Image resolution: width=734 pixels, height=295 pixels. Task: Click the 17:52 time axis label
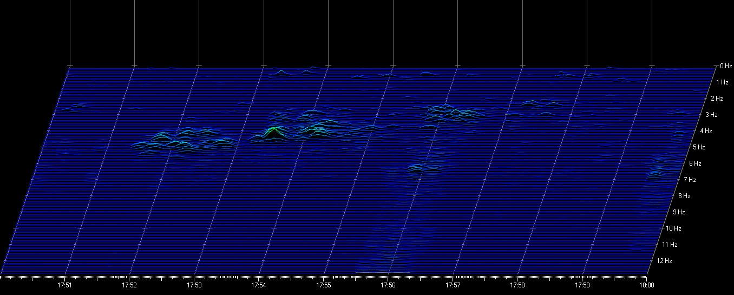point(130,285)
